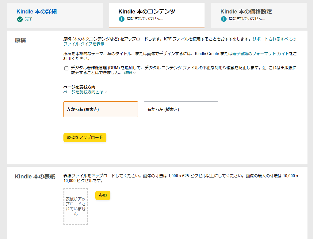Click the small chevron arrow after 詳細

point(134,73)
